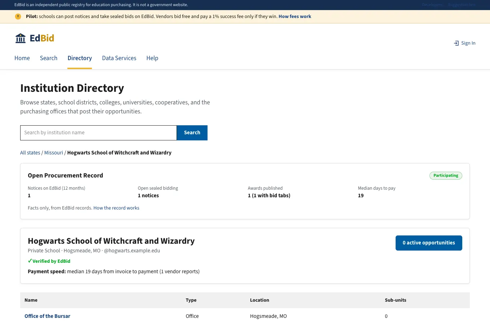Open the faint Suggestion box link
This screenshot has width=490, height=324.
click(x=462, y=5)
